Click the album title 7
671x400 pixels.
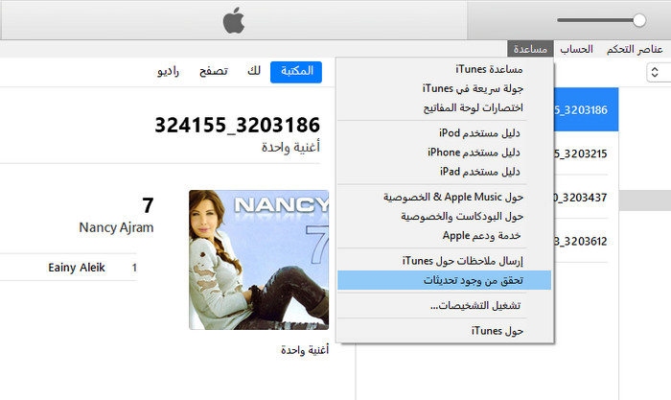(148, 205)
